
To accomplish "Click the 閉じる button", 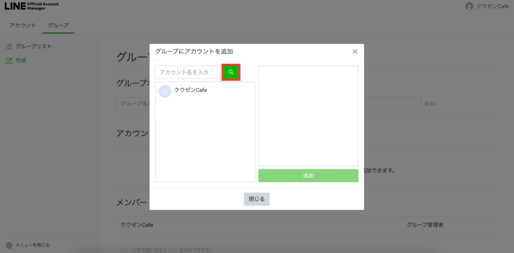I will click(256, 199).
